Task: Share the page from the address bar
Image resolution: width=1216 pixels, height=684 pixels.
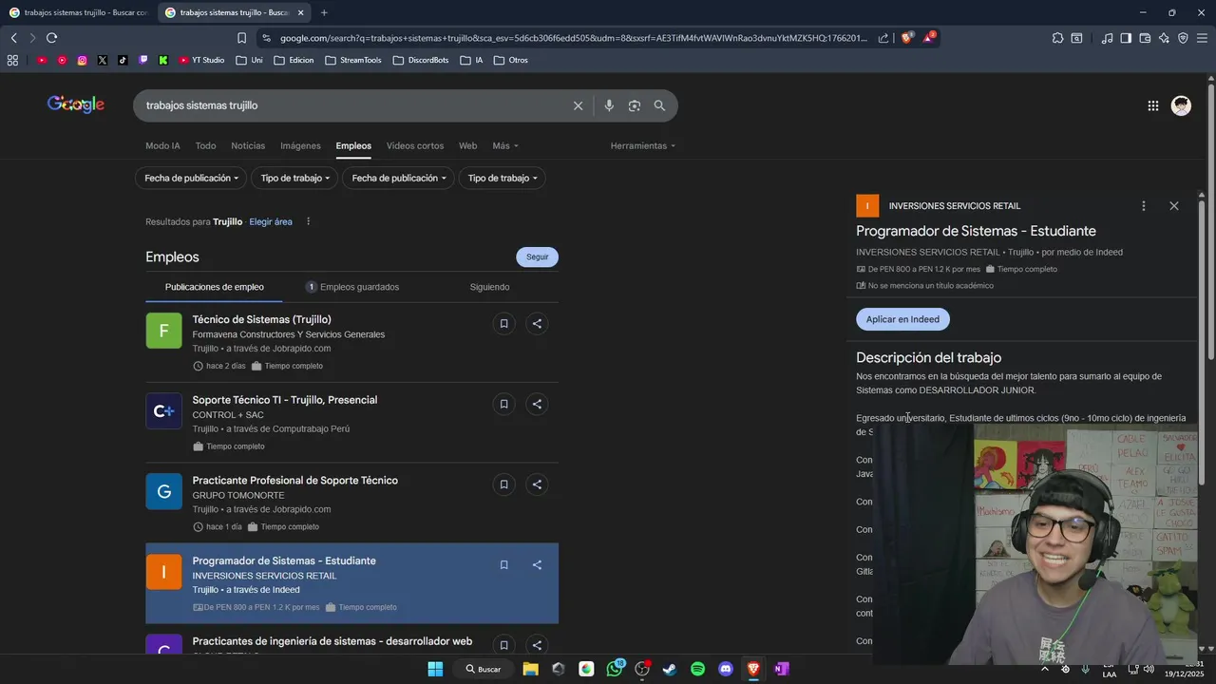Action: click(x=883, y=38)
